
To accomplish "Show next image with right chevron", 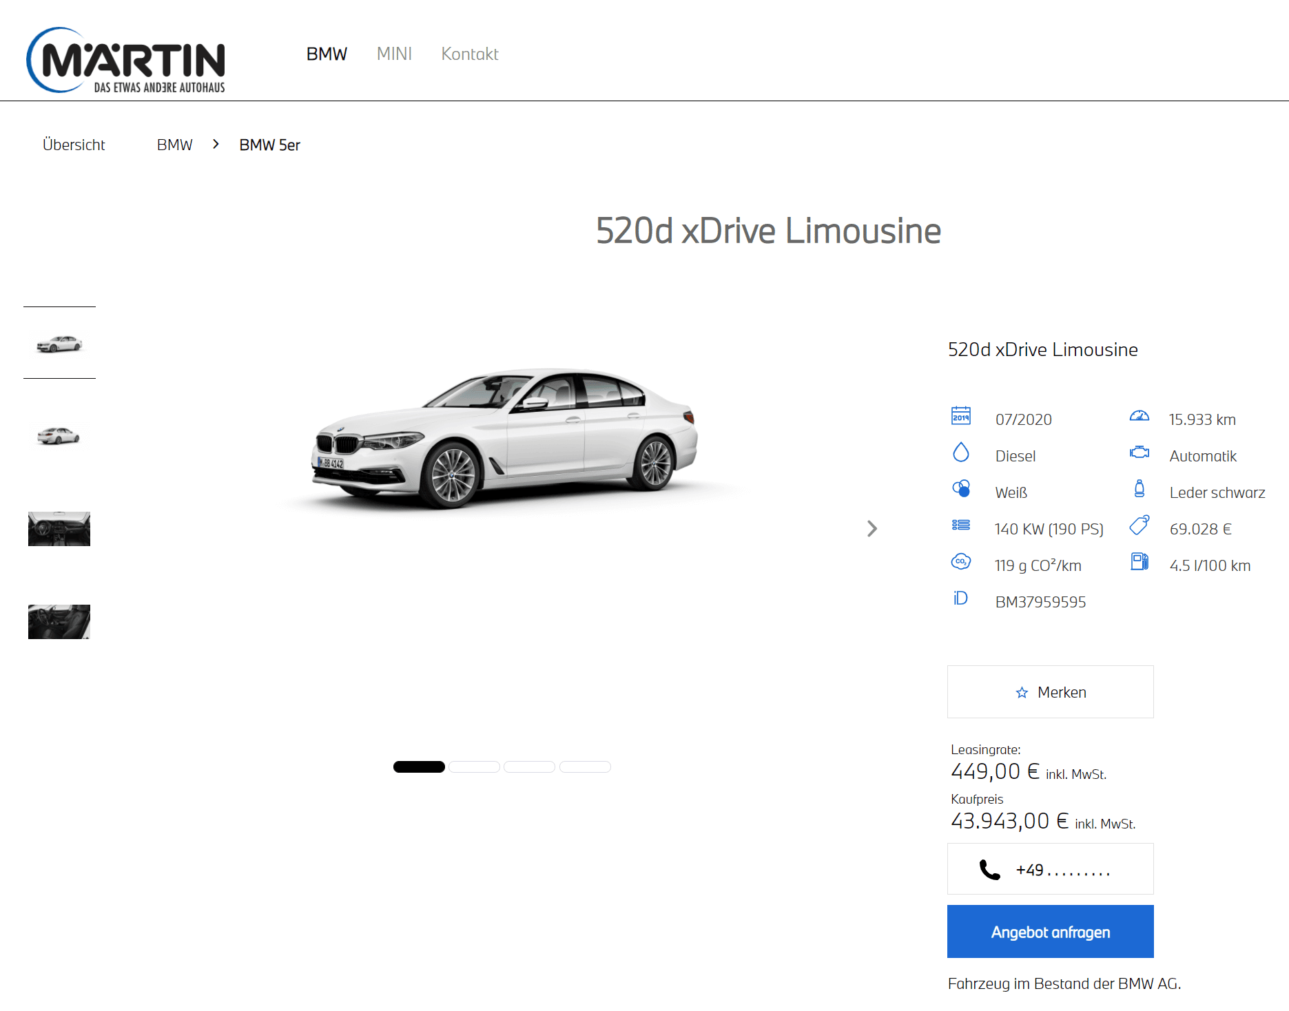I will pyautogui.click(x=872, y=528).
